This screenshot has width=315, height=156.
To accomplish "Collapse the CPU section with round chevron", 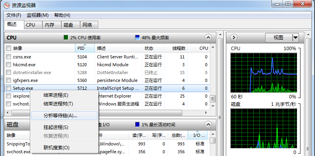I will [x=209, y=38].
